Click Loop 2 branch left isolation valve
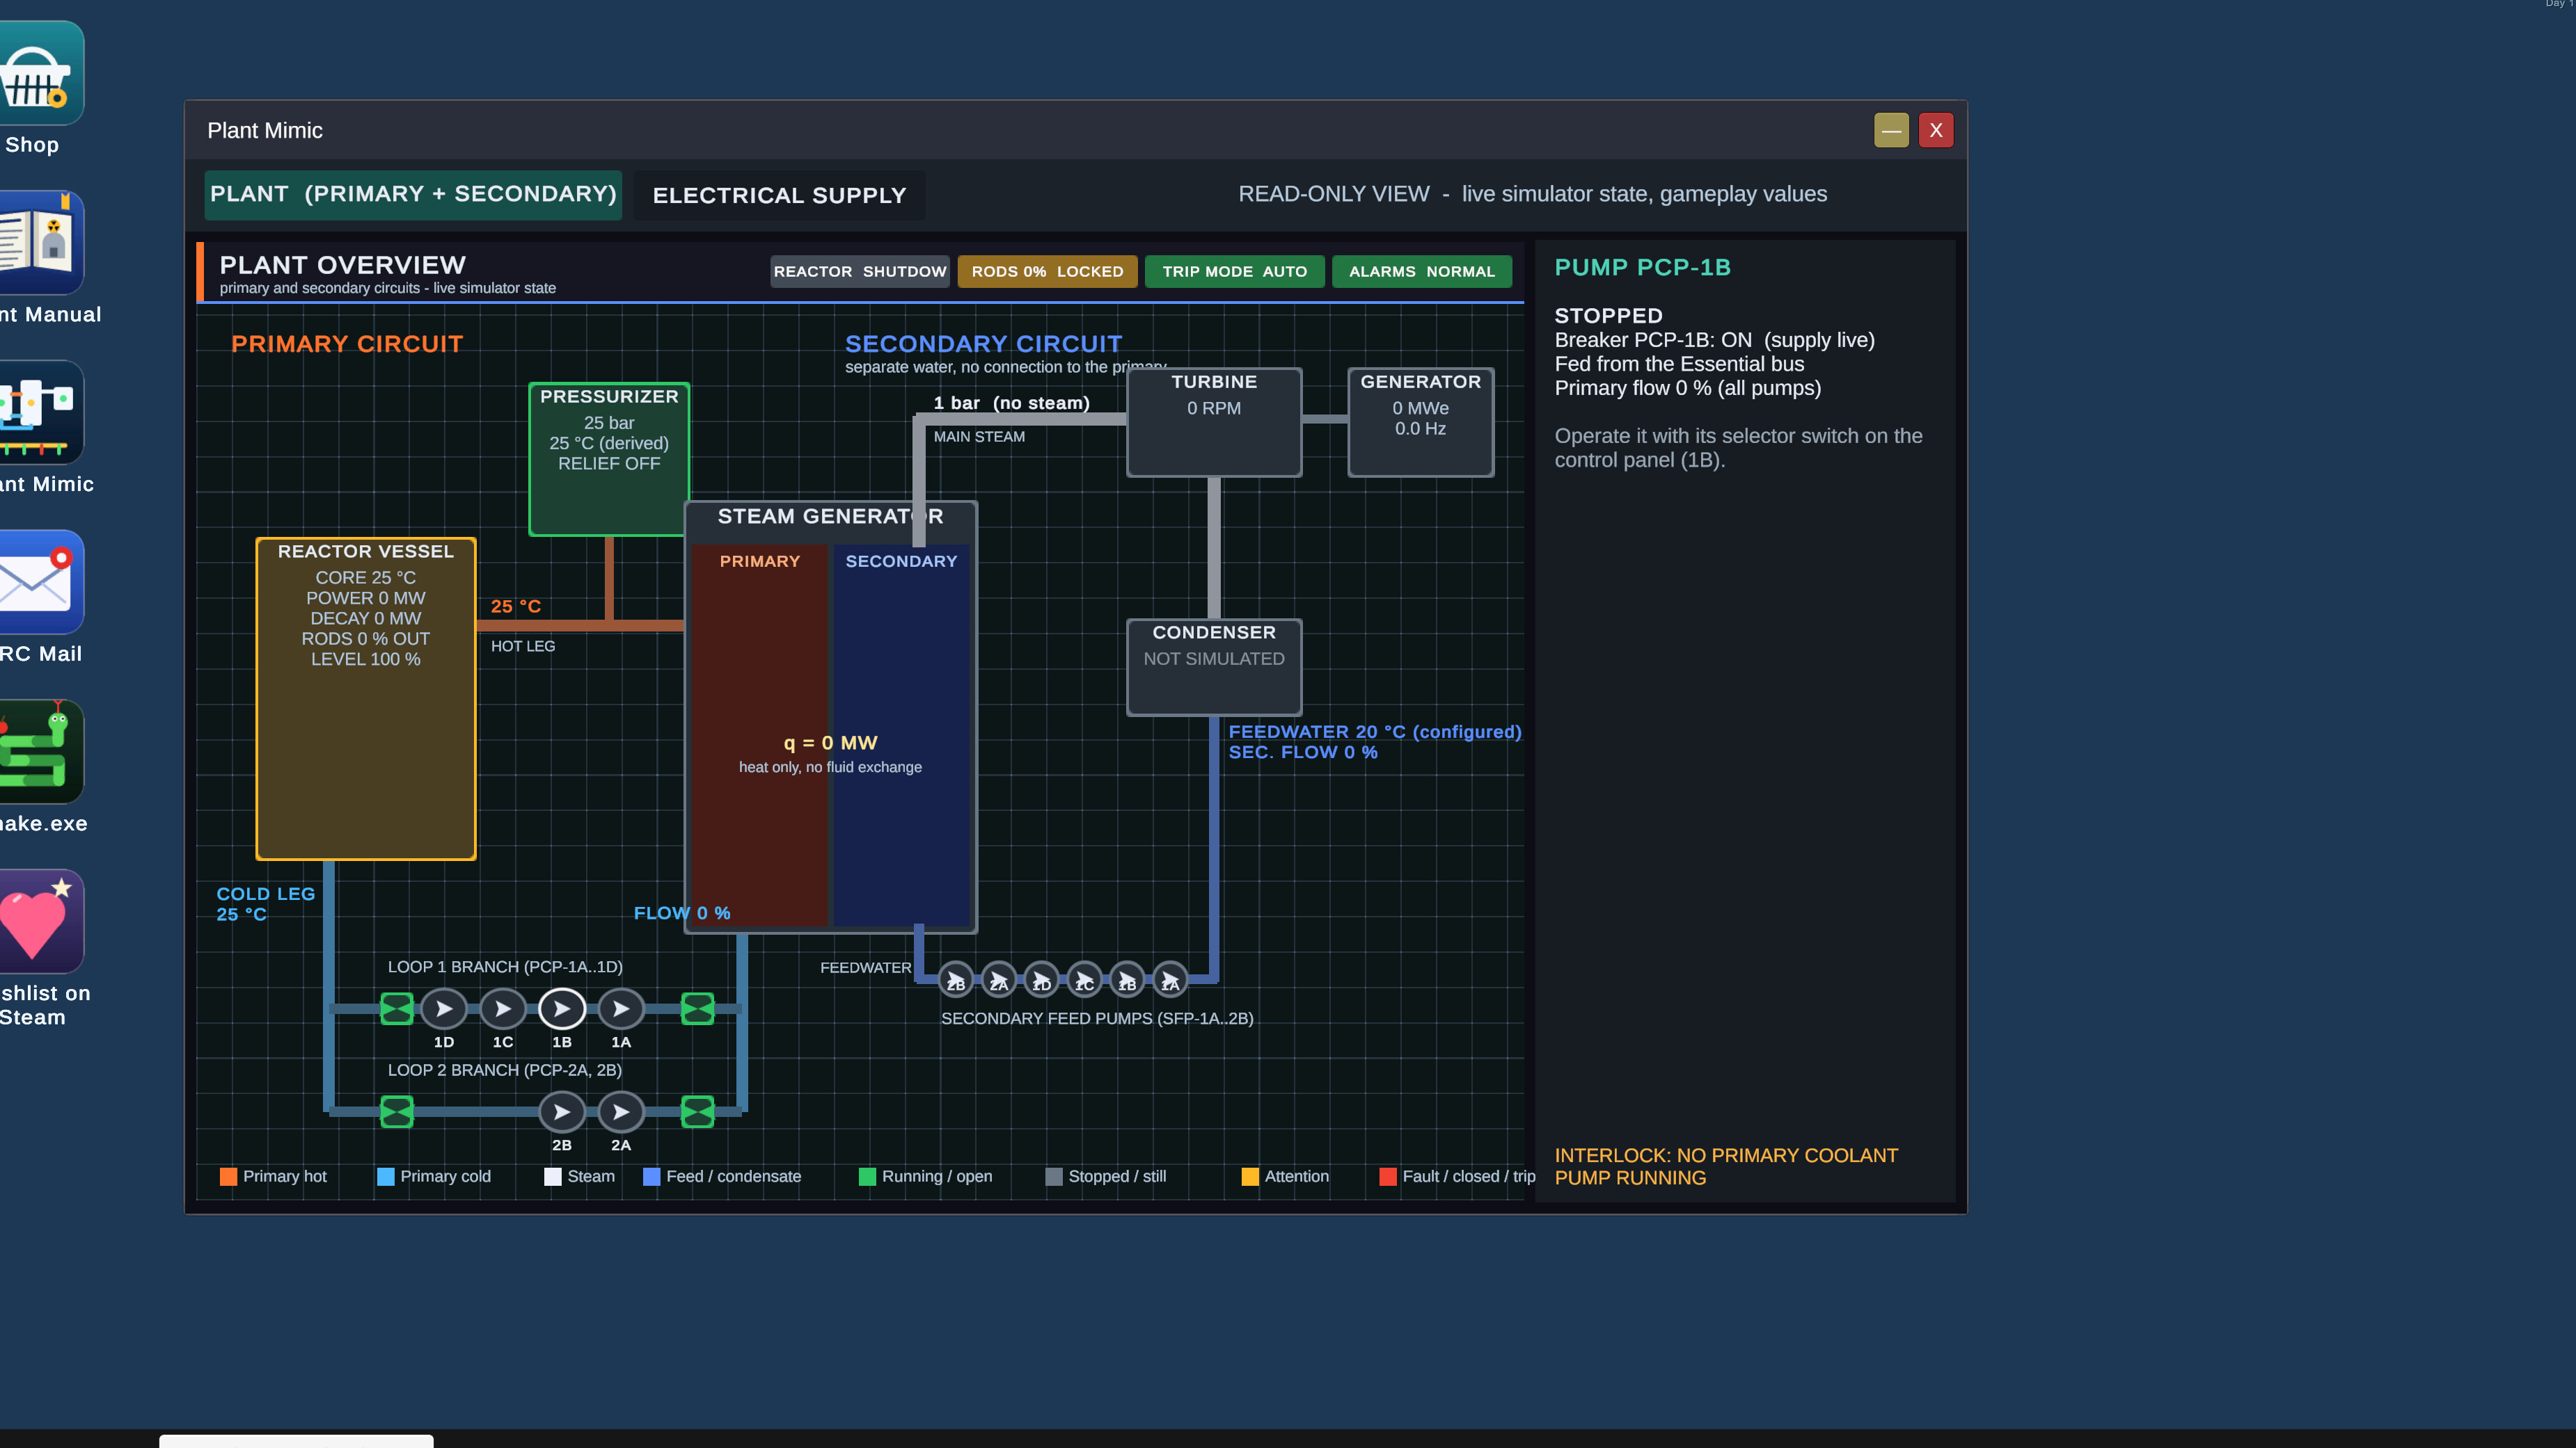The width and height of the screenshot is (2576, 1448). coord(397,1112)
